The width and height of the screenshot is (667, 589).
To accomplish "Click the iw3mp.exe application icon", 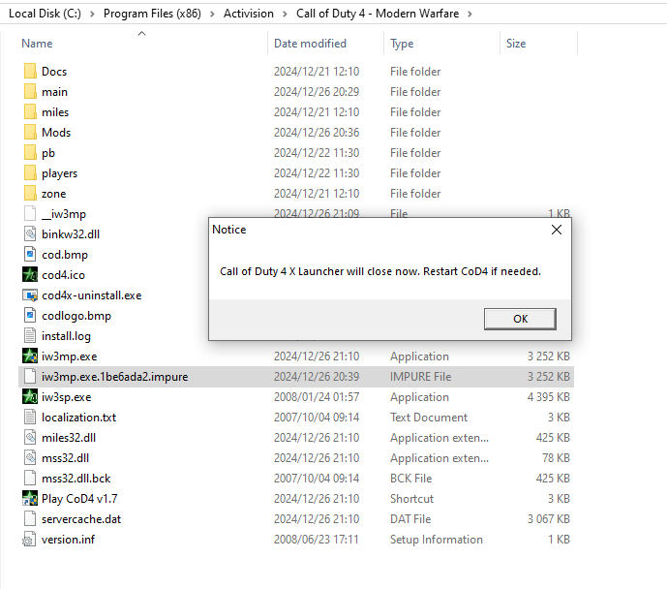I will [30, 356].
